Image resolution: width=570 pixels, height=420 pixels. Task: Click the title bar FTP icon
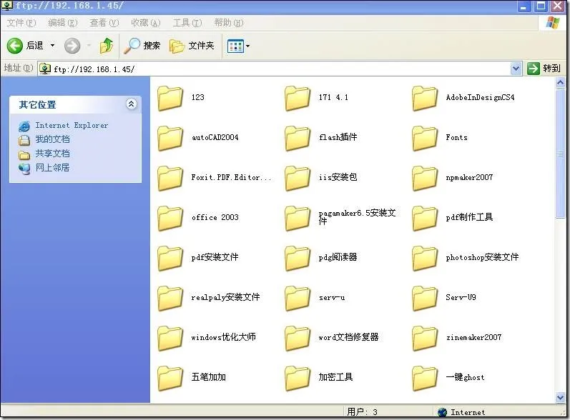click(x=7, y=6)
